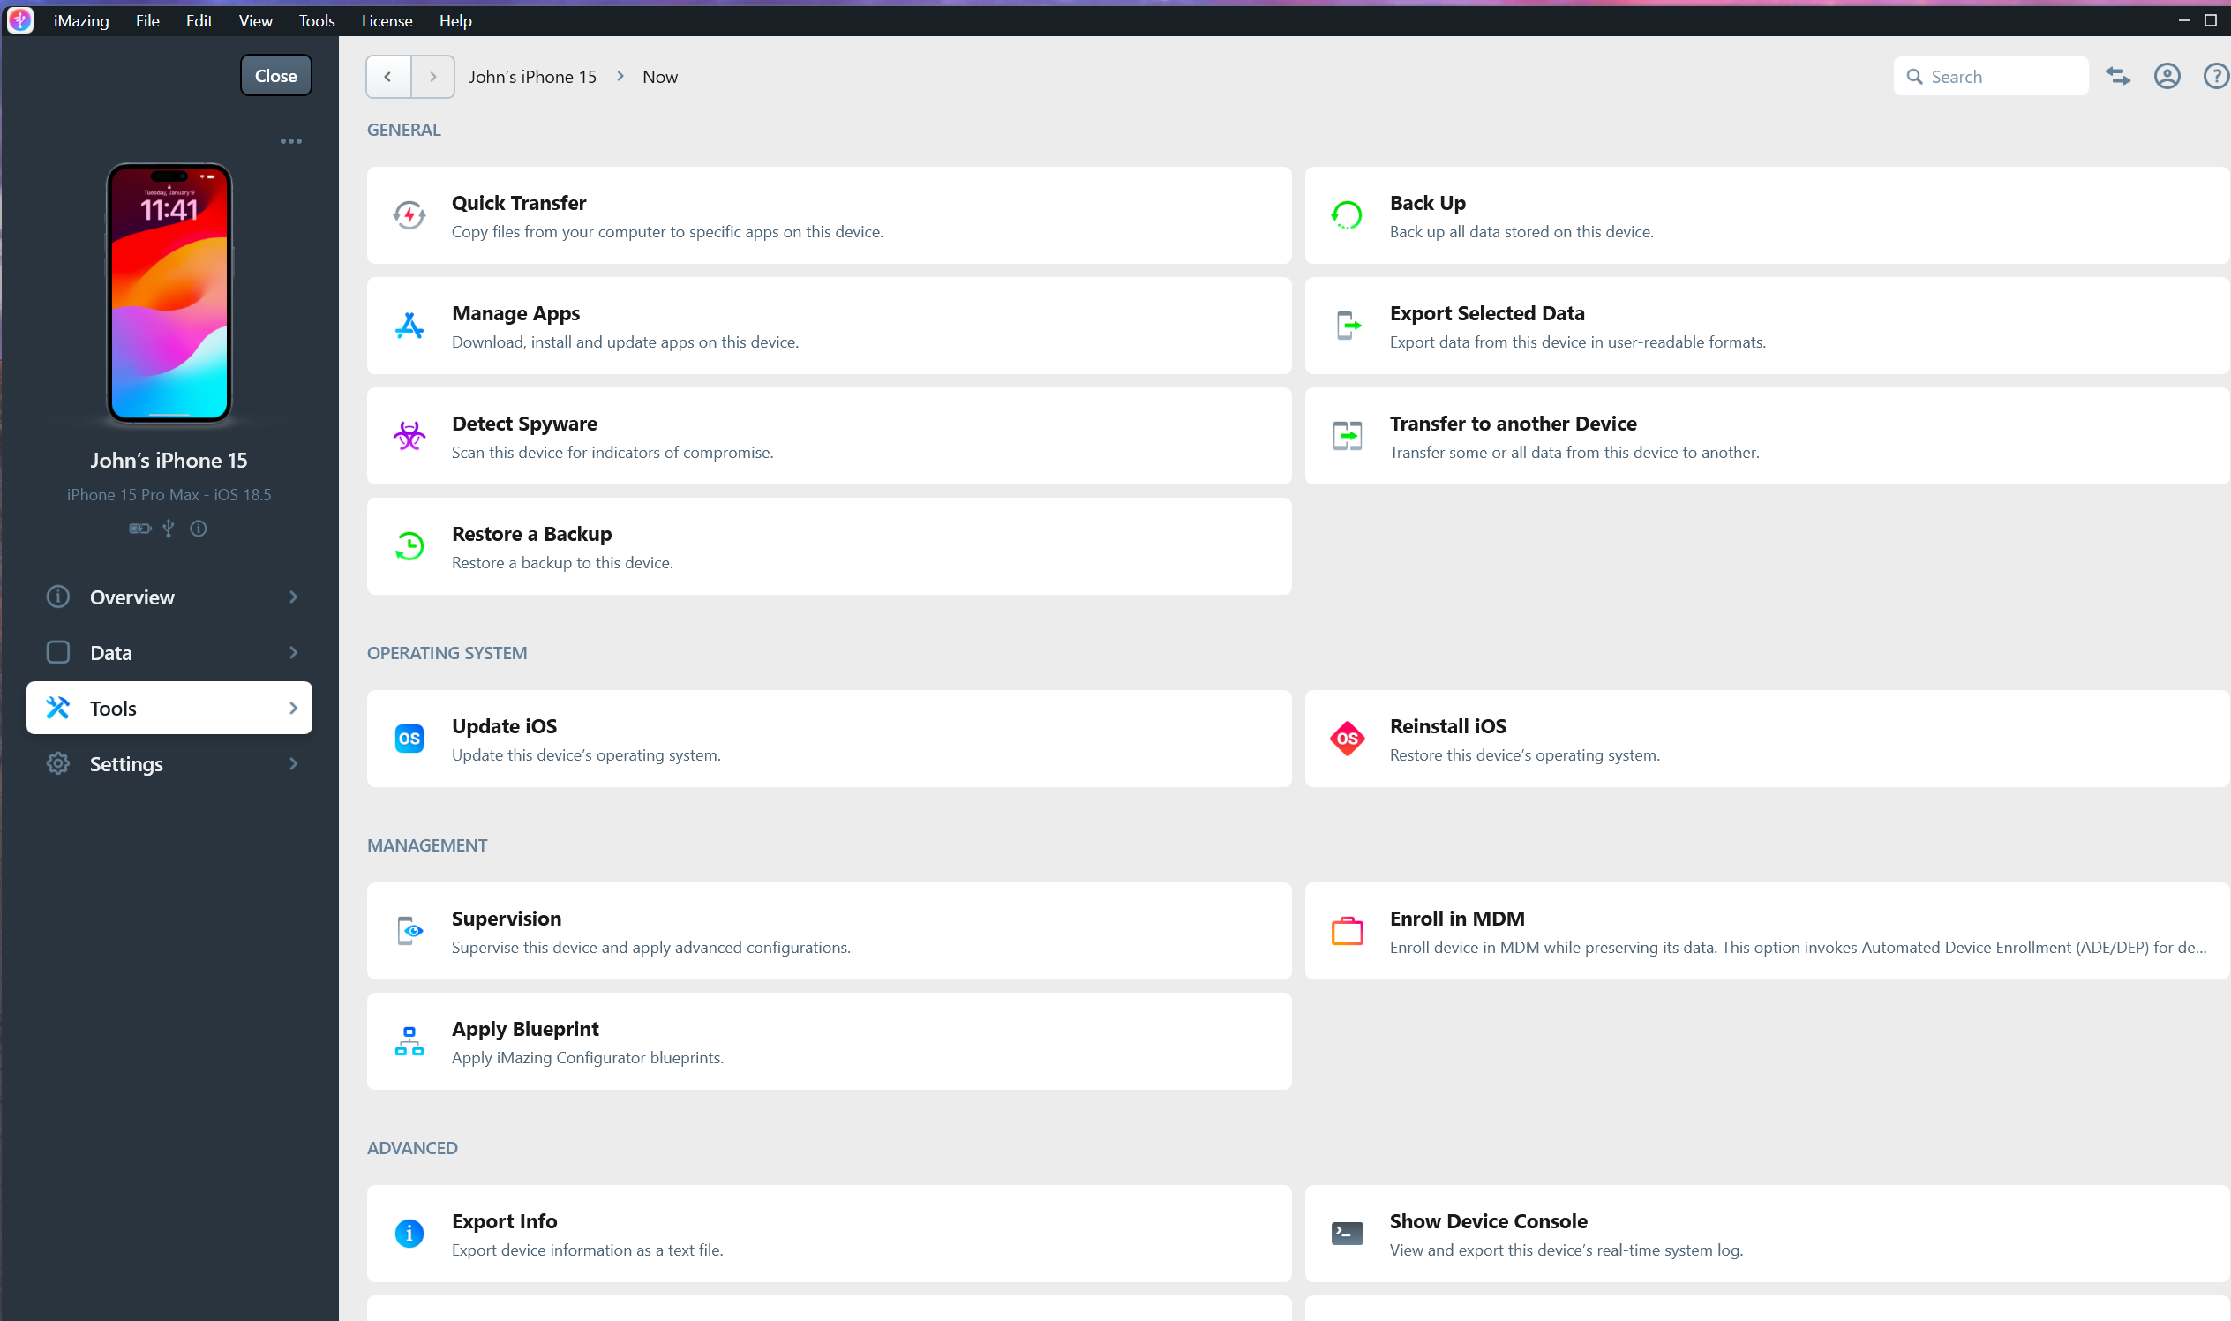Open the License menu
2231x1321 pixels.
[x=387, y=20]
